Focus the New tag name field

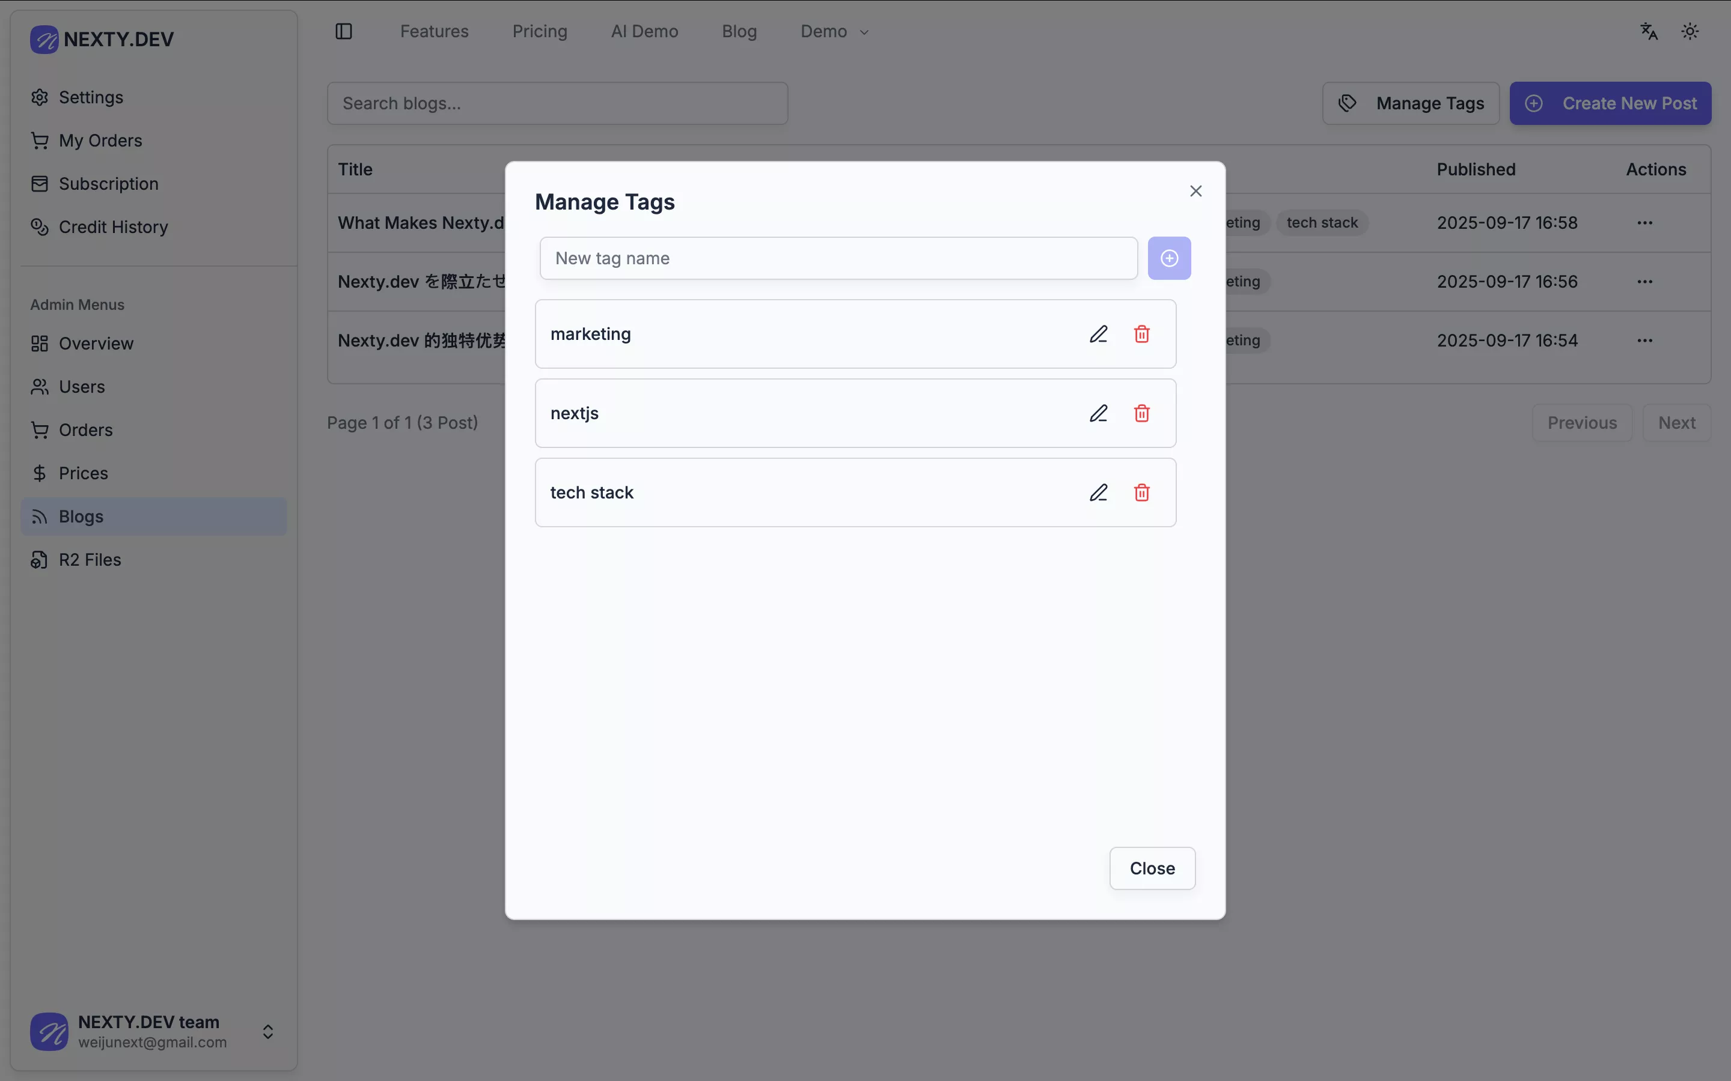coord(838,258)
